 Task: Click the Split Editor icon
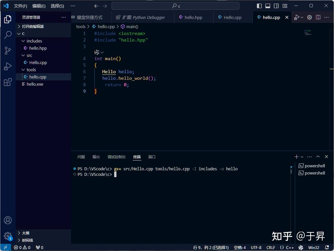tap(317, 17)
